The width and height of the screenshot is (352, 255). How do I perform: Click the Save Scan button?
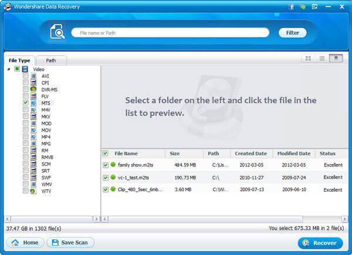point(70,243)
